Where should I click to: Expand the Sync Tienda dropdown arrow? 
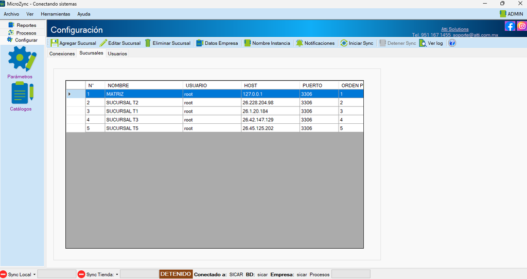[117, 275]
